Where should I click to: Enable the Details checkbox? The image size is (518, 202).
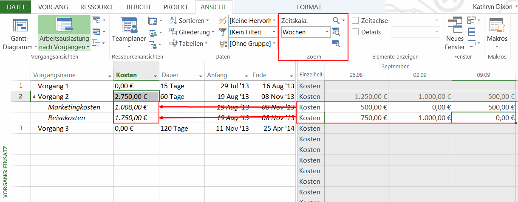(x=355, y=32)
